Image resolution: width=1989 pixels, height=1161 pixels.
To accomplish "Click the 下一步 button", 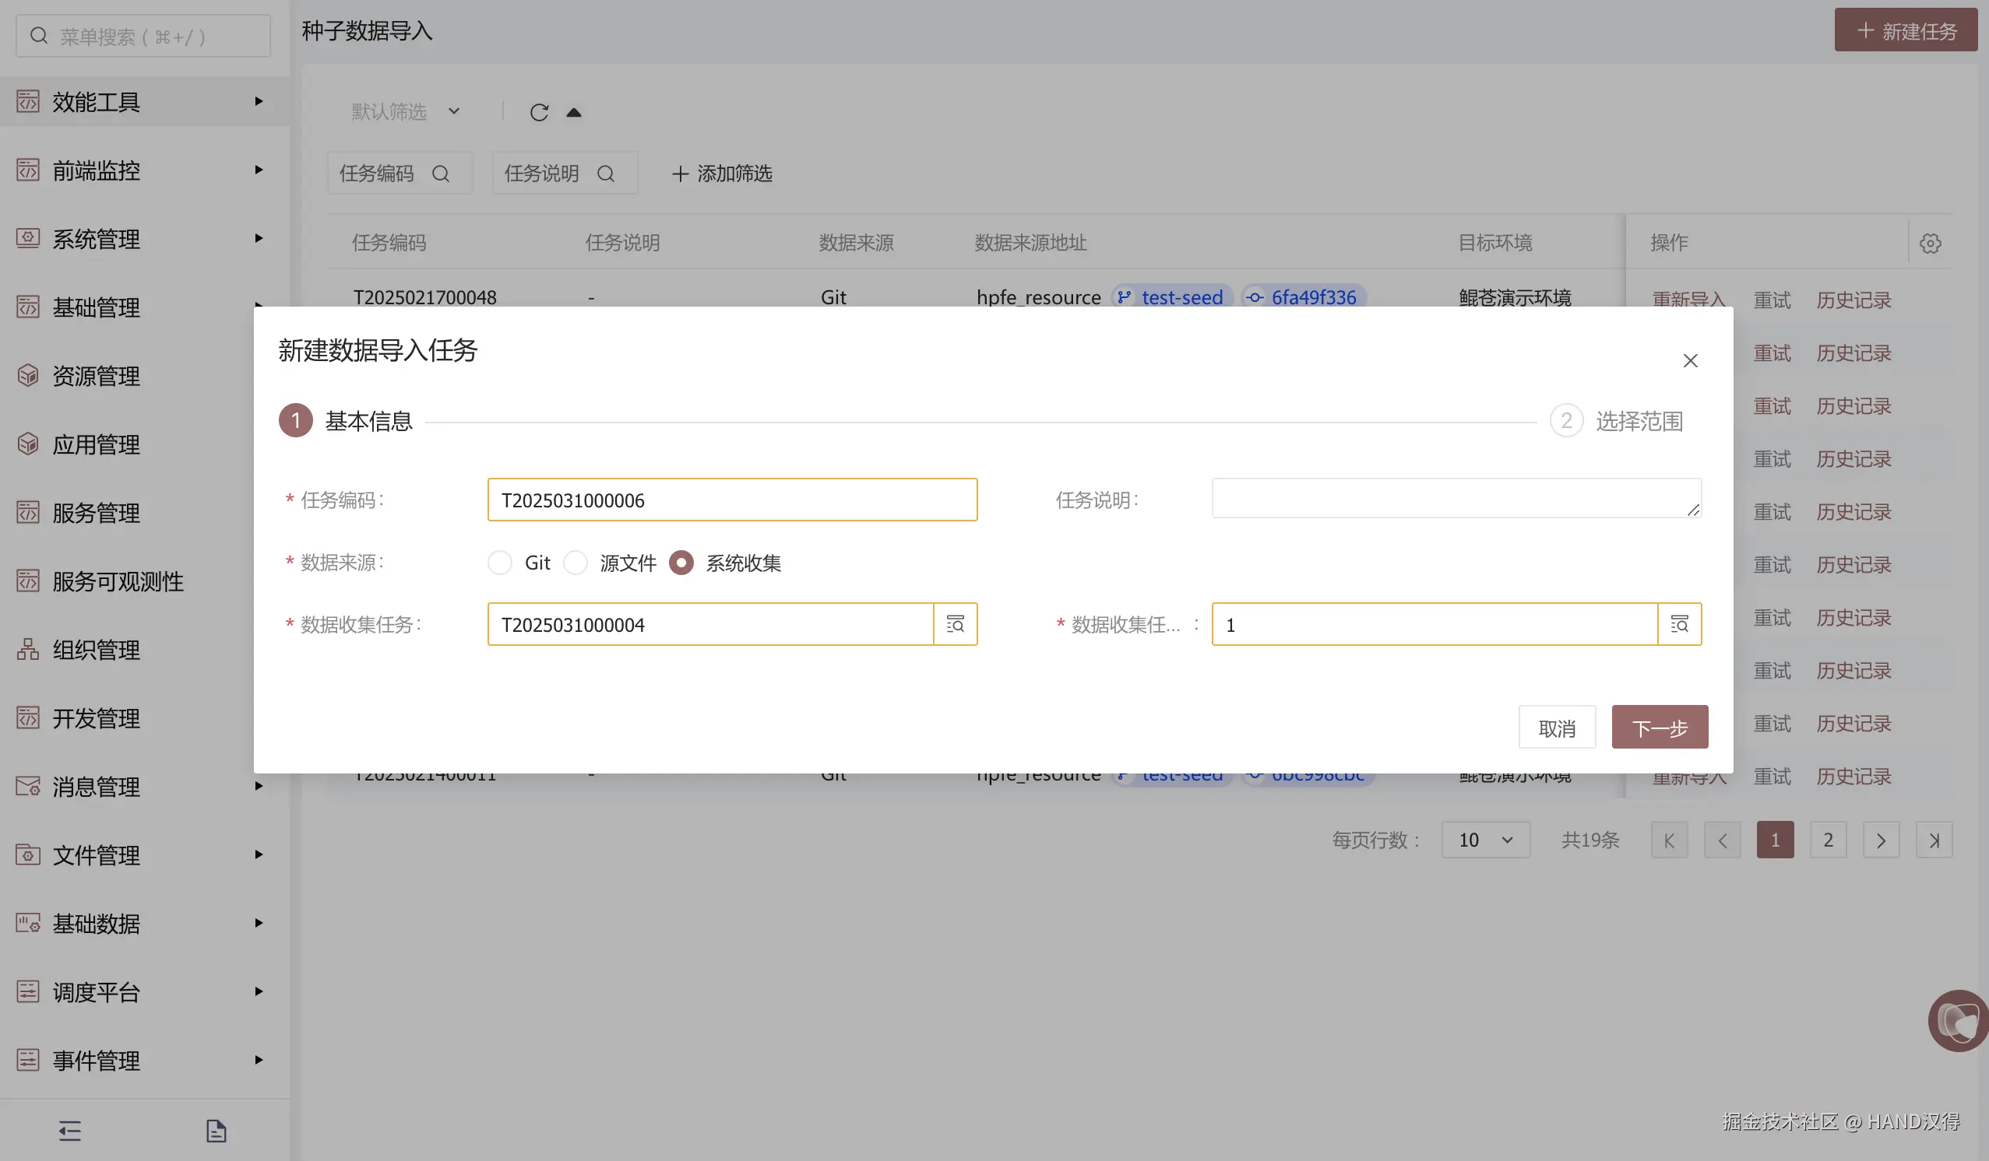I will point(1659,728).
